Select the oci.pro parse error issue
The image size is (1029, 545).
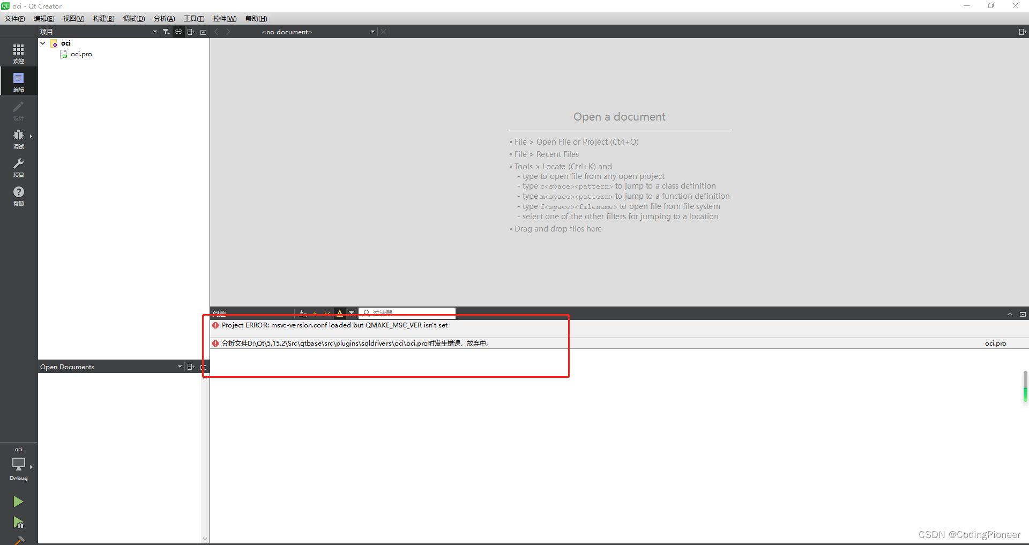[619, 344]
